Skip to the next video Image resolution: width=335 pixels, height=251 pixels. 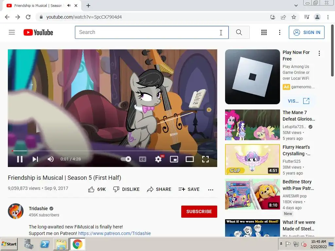point(35,159)
